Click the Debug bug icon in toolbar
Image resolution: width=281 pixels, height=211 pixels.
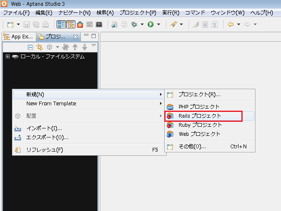click(x=134, y=25)
